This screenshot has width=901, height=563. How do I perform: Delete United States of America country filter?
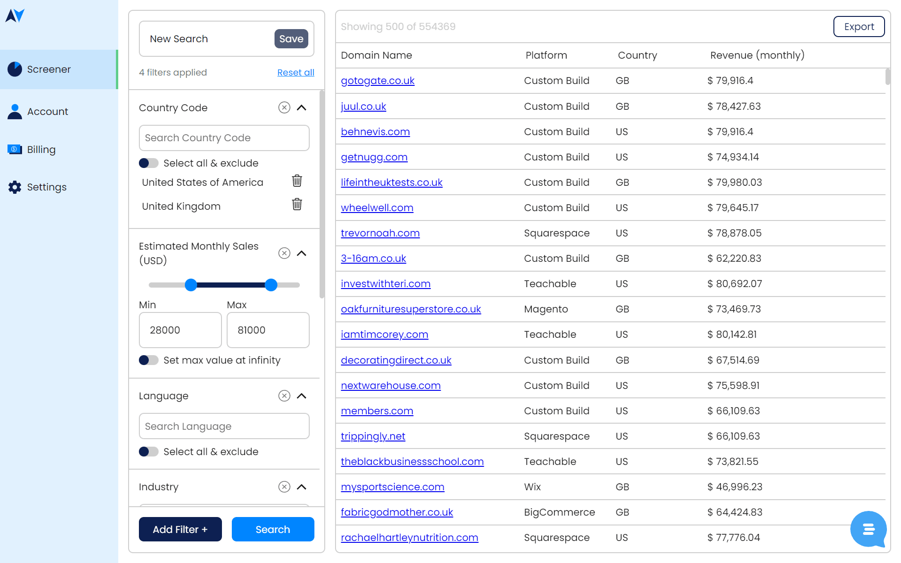click(297, 181)
